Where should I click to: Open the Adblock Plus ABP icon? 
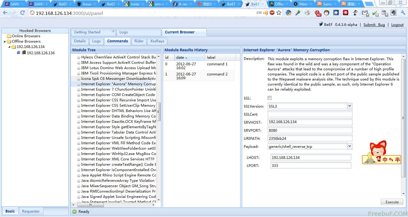click(x=272, y=13)
